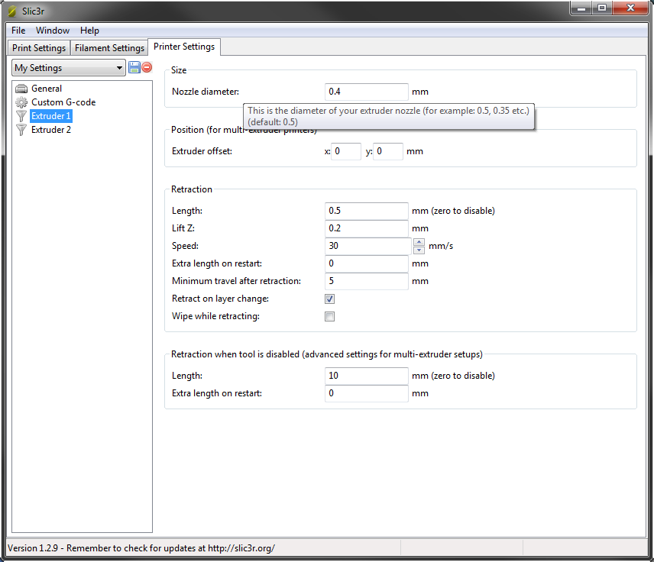Switch to the Print Settings tab
Viewport: 654px width, 562px height.
(x=39, y=48)
